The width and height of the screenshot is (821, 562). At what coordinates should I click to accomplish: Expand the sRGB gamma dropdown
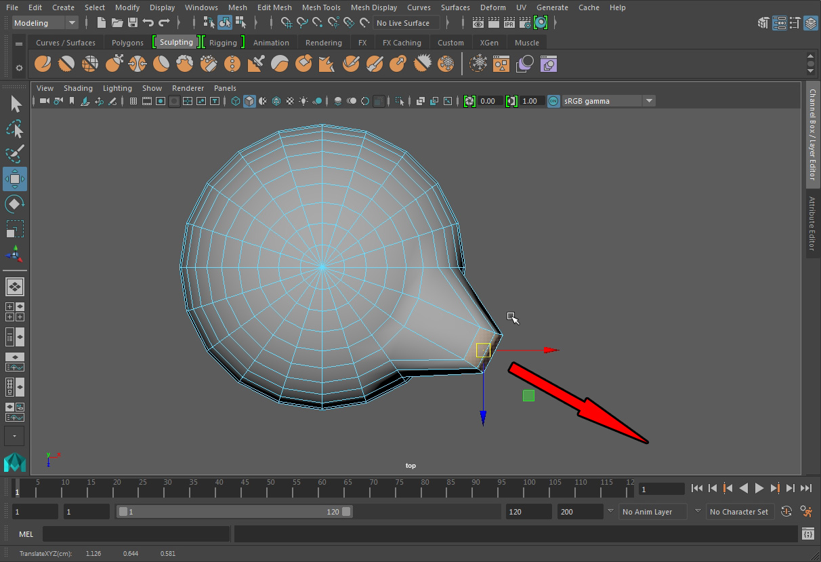[x=649, y=101]
